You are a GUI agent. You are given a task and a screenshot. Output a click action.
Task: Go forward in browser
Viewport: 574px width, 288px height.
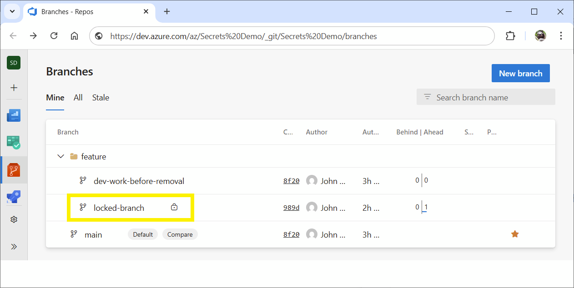pos(33,36)
